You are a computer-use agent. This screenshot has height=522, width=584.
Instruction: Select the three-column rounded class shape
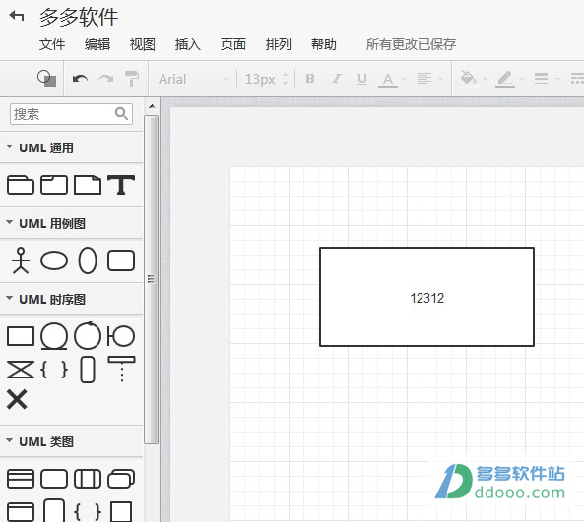(88, 479)
